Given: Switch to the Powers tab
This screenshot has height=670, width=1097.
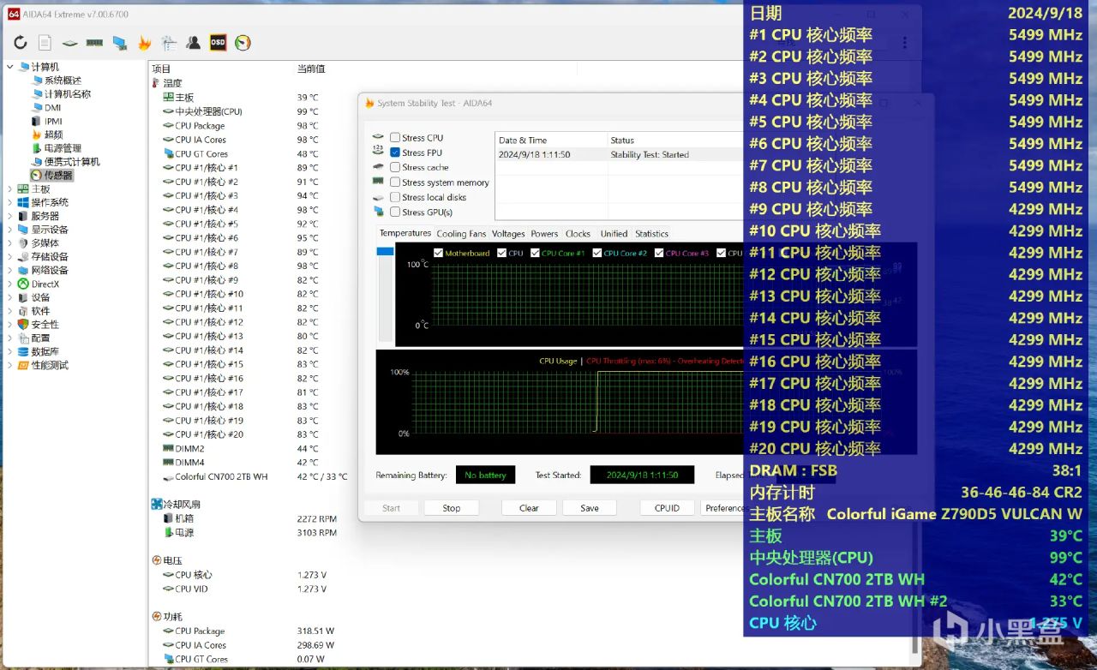Looking at the screenshot, I should pyautogui.click(x=544, y=234).
